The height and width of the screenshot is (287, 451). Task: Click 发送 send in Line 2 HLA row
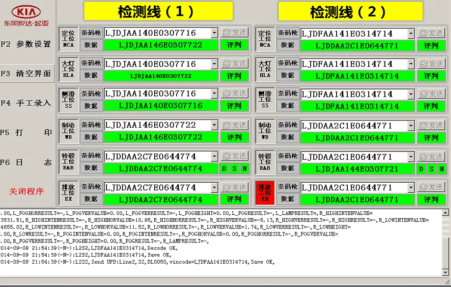coord(431,64)
